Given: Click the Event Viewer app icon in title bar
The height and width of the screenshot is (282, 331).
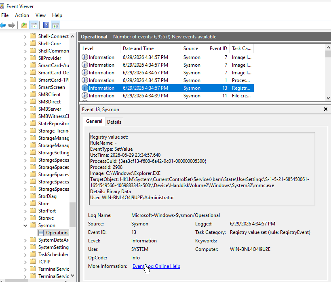Looking at the screenshot, I should 2,6.
